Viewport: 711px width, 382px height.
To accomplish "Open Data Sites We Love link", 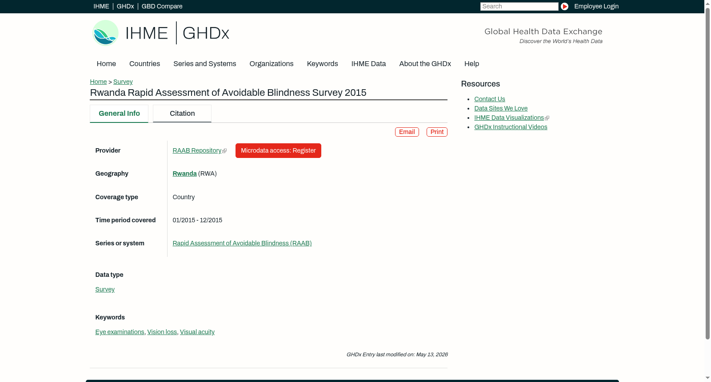I will point(501,108).
